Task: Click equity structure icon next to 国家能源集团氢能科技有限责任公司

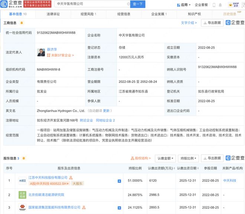Action: [84, 207]
